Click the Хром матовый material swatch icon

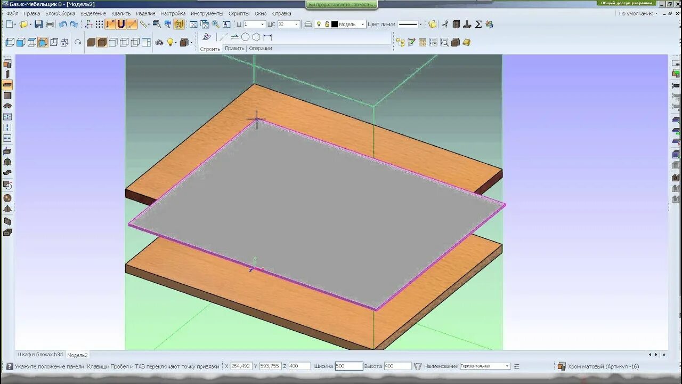[562, 366]
